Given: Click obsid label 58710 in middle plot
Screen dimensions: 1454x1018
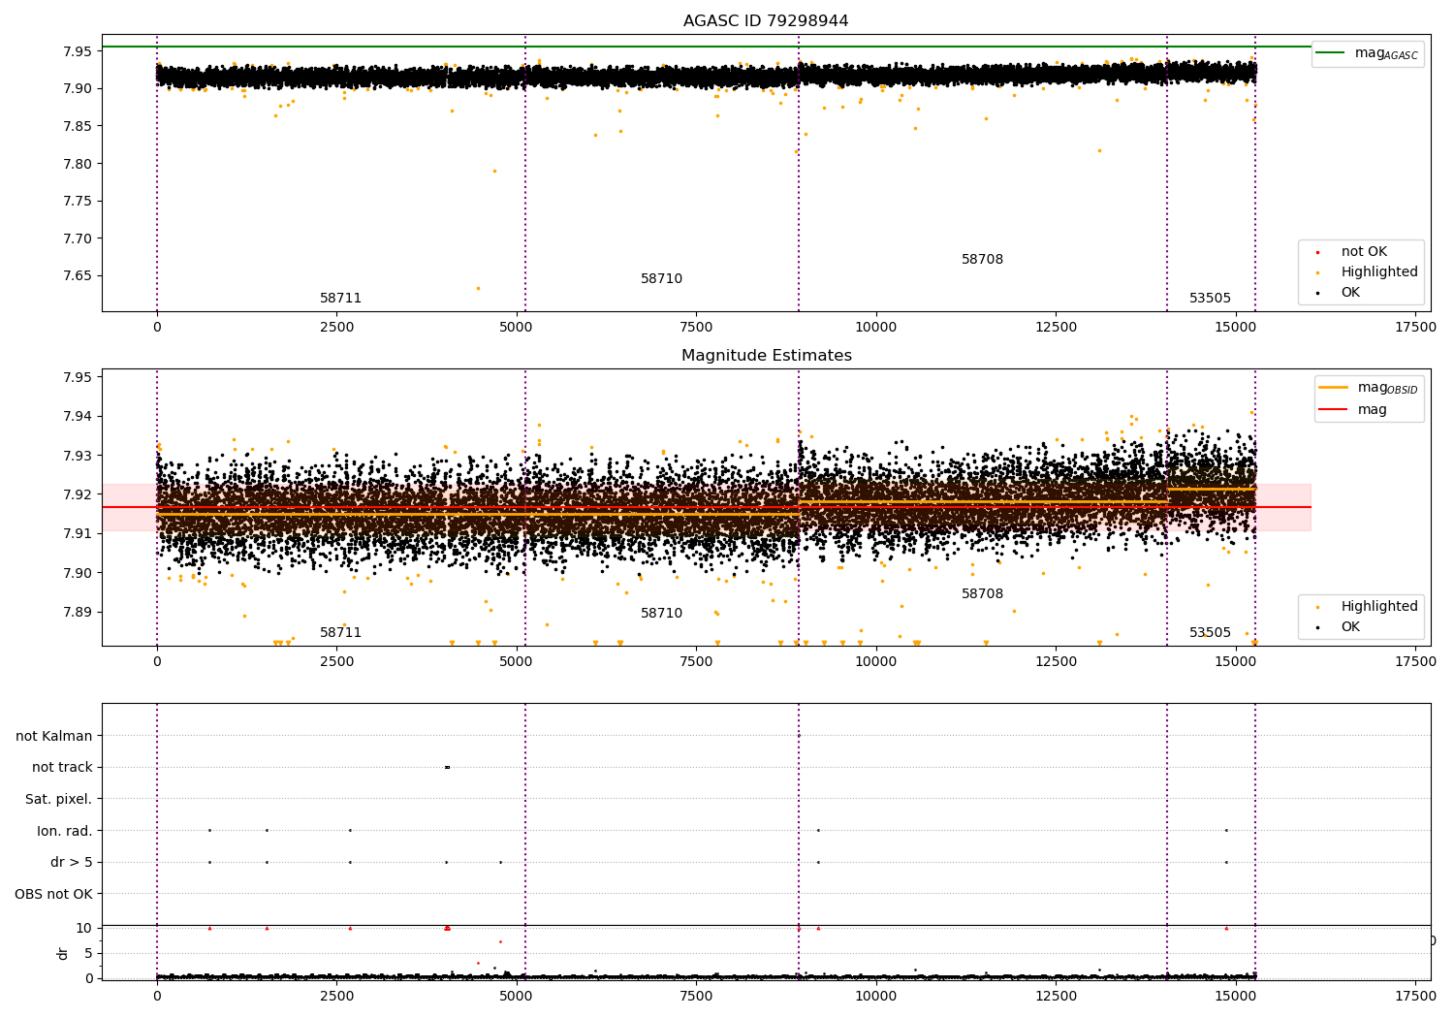Looking at the screenshot, I should click(661, 614).
